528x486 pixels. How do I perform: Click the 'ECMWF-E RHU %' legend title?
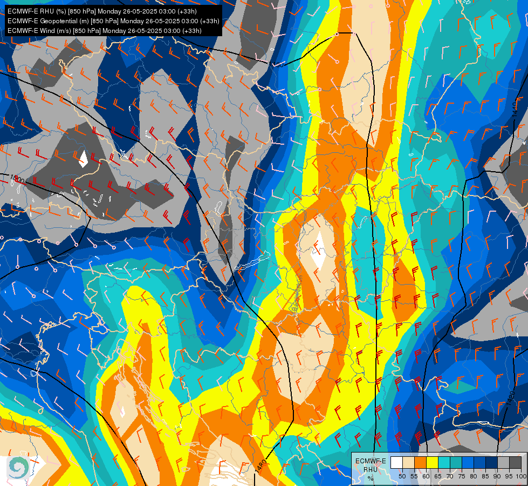coord(371,469)
